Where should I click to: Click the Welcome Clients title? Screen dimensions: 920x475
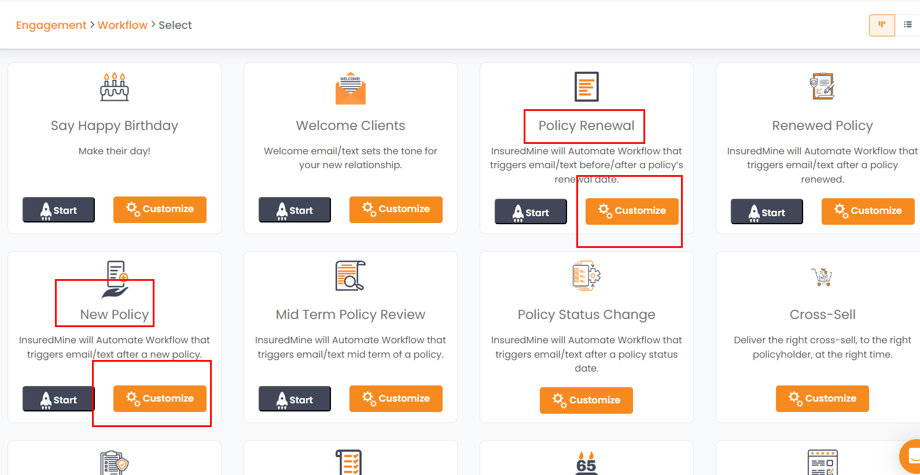(351, 126)
